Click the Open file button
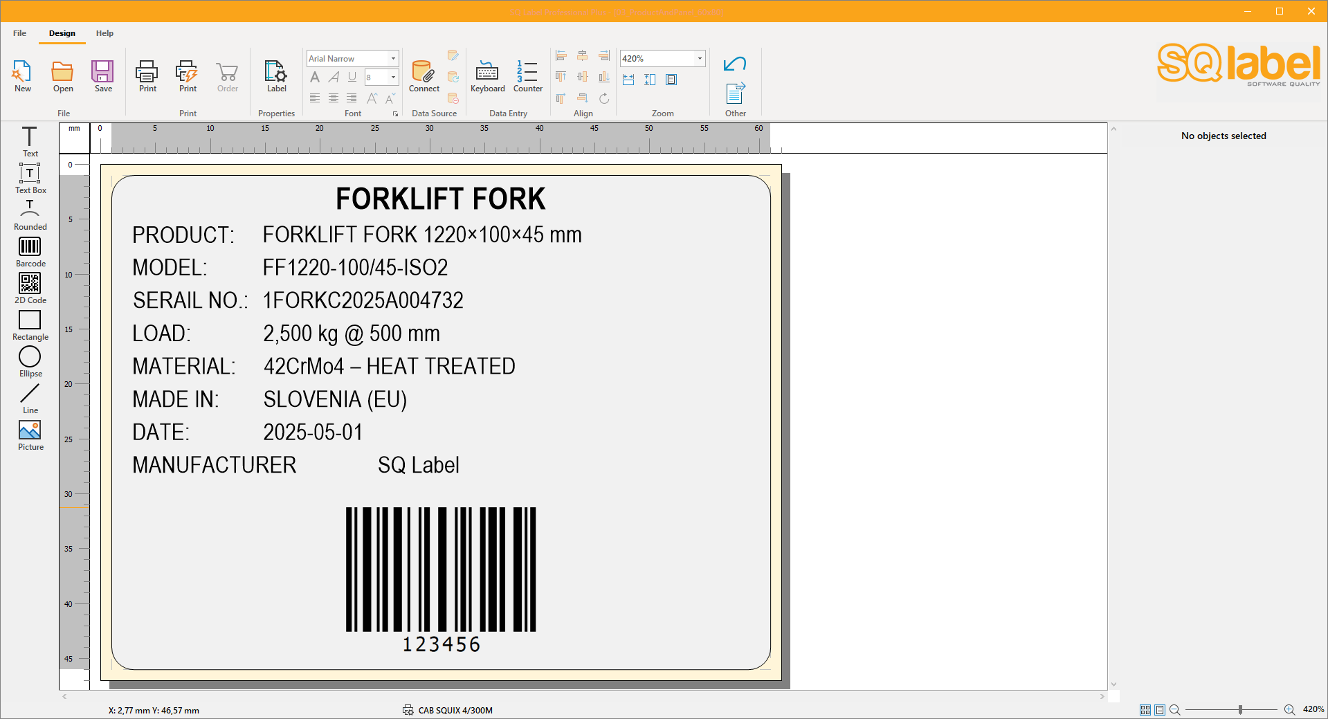Image resolution: width=1328 pixels, height=719 pixels. click(63, 76)
